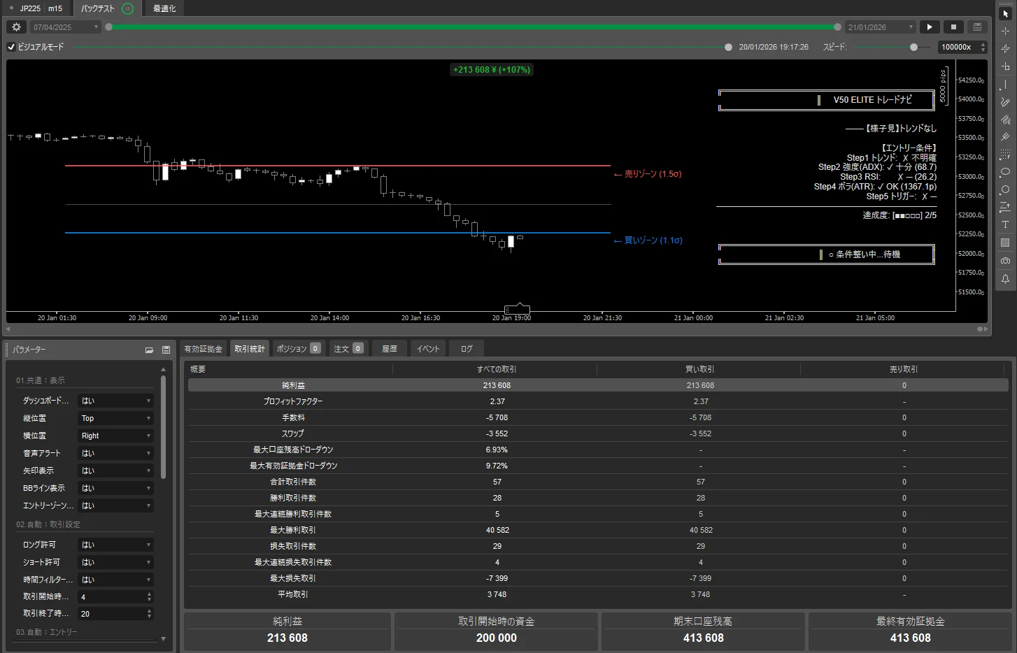The image size is (1017, 653).
Task: Click the スピード slider handle
Action: 913,47
